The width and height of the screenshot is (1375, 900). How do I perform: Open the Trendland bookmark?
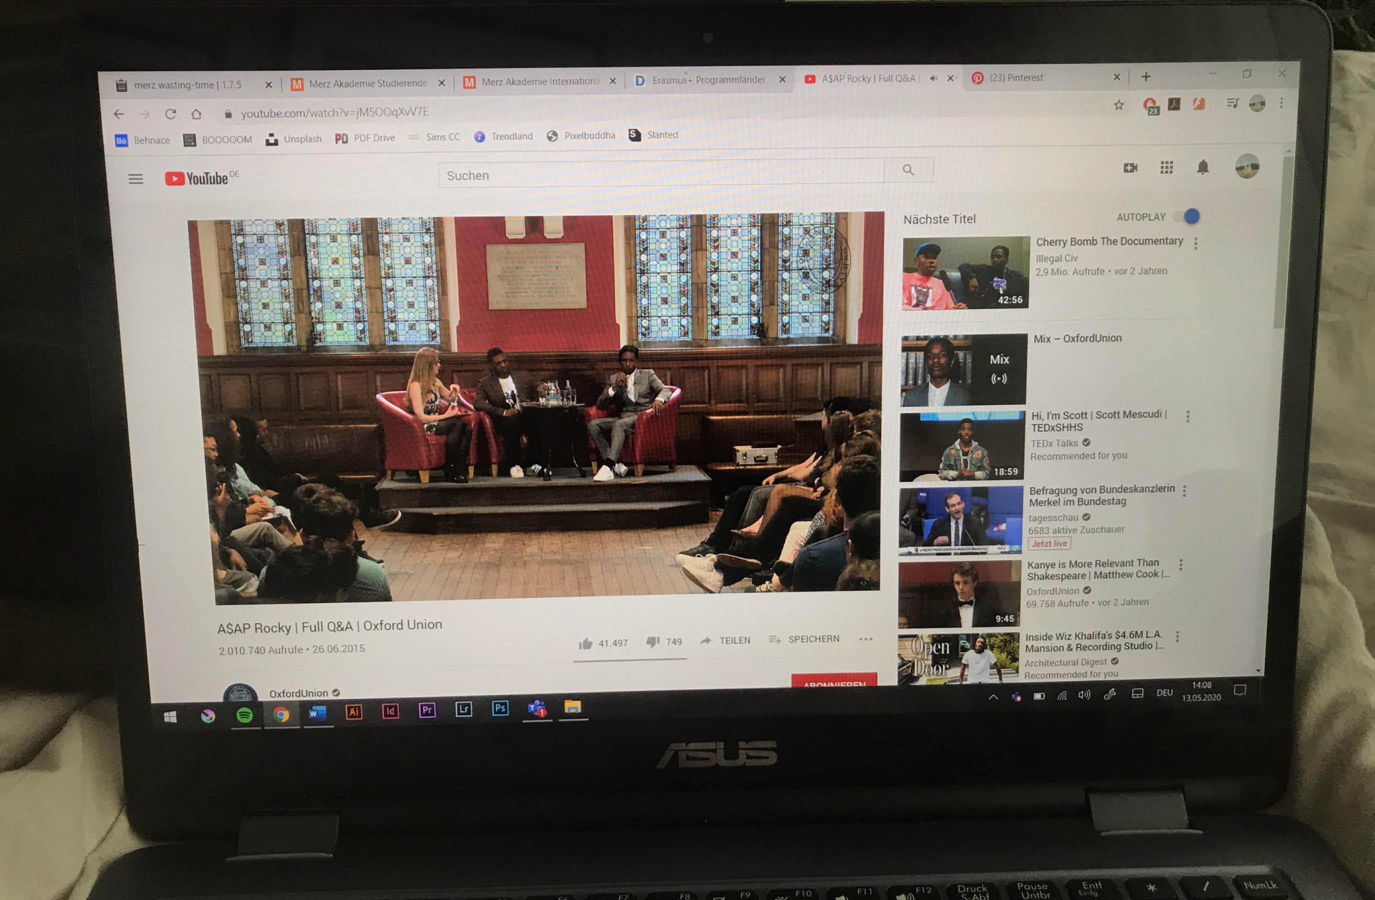click(503, 136)
